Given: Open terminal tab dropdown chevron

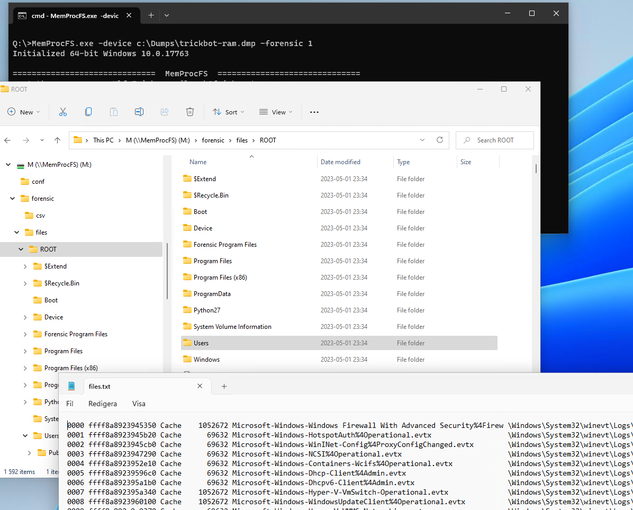Looking at the screenshot, I should click(167, 15).
